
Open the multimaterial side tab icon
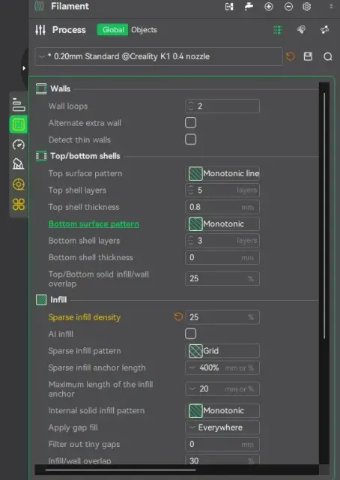[x=18, y=184]
